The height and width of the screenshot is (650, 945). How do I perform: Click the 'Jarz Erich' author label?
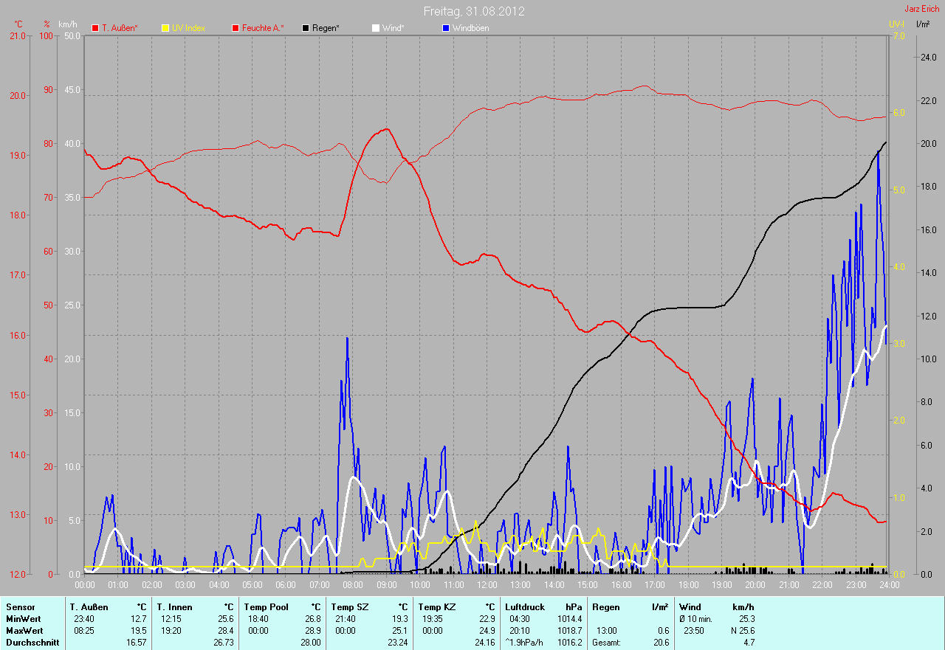922,9
